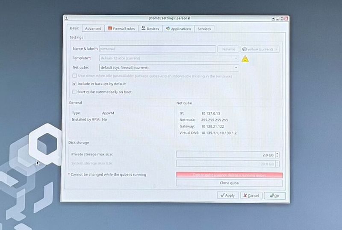This screenshot has width=342, height=230.
Task: Open the Template dropdown
Action: [169, 58]
